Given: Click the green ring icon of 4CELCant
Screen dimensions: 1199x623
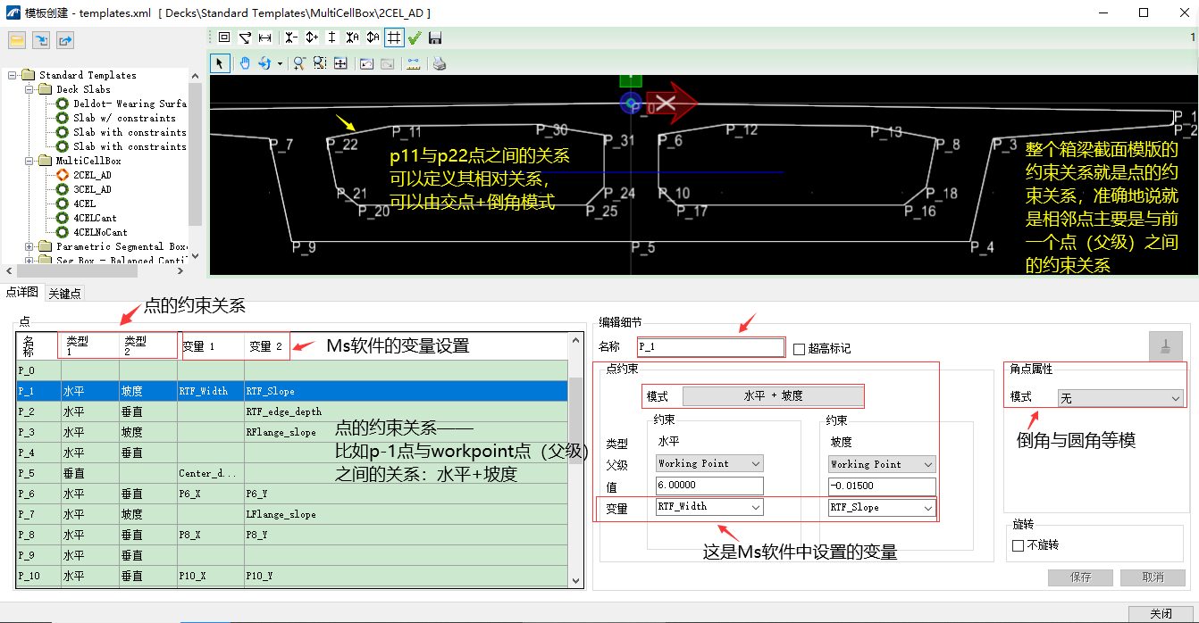Looking at the screenshot, I should click(63, 218).
